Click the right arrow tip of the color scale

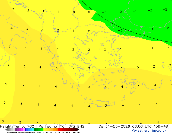tap(79, 130)
